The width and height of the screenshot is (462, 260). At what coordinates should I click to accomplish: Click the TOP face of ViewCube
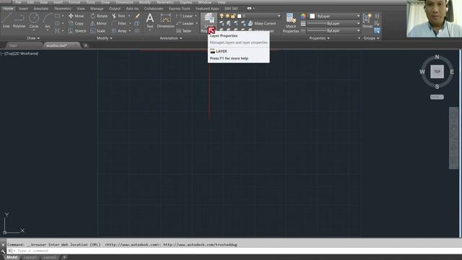click(x=437, y=71)
